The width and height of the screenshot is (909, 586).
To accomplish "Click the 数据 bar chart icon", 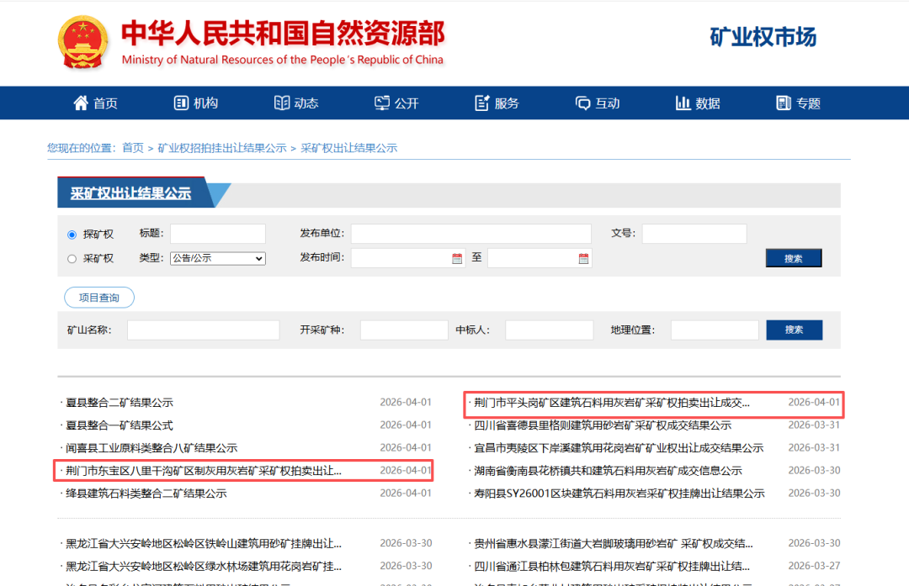I will [x=683, y=103].
